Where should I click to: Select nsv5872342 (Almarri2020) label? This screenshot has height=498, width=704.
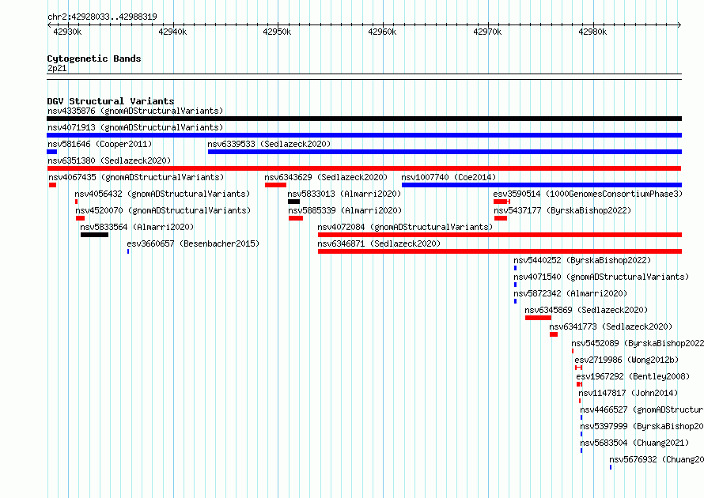[x=570, y=293]
